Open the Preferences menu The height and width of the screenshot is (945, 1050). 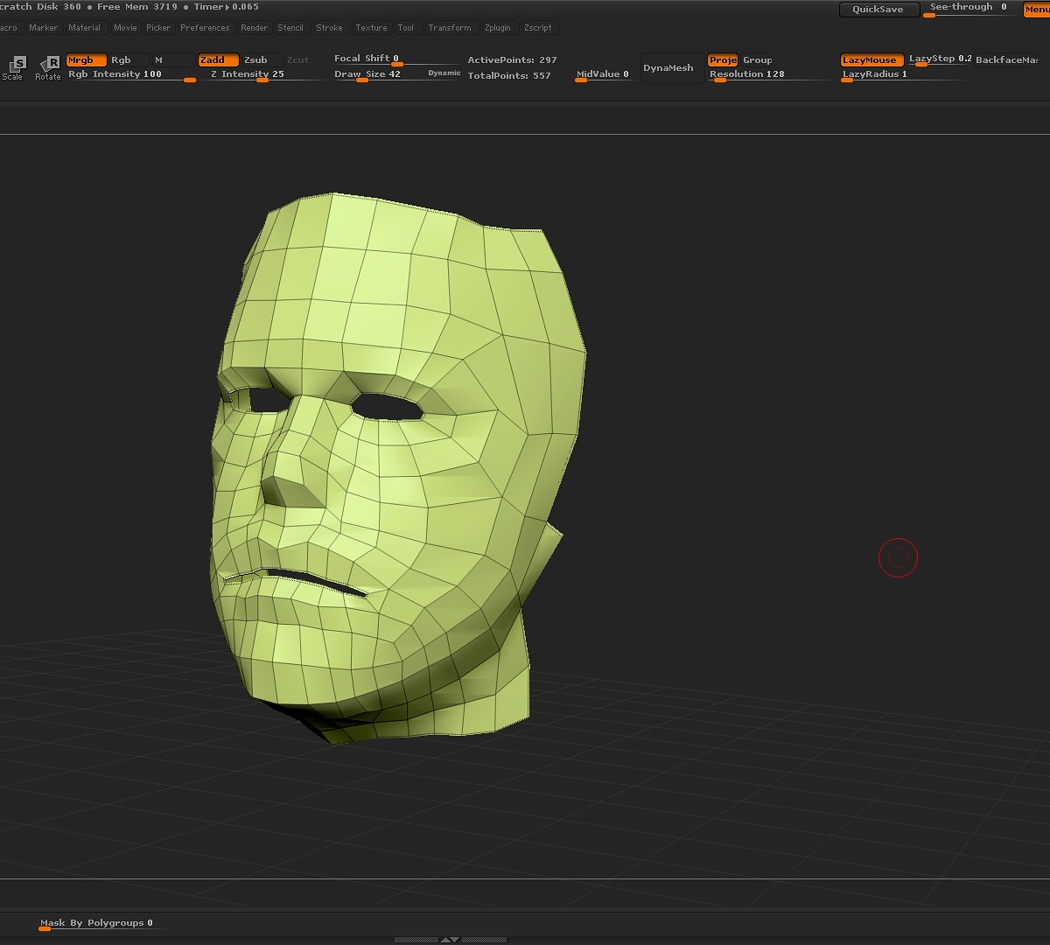[205, 28]
